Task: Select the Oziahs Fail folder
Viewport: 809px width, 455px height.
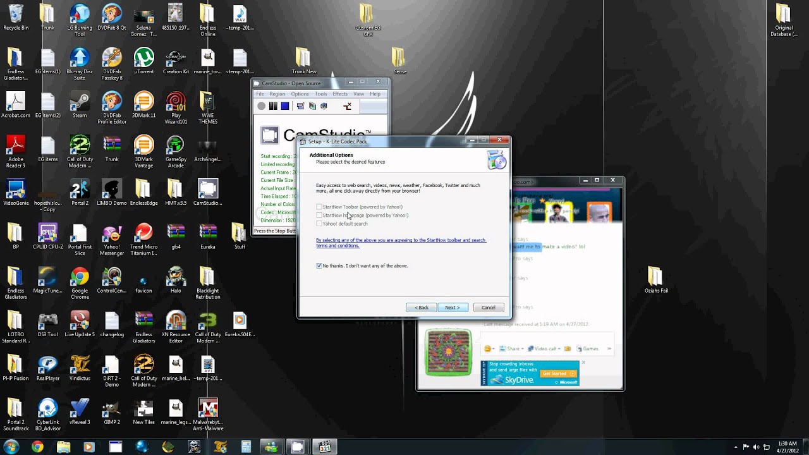Action: point(656,280)
